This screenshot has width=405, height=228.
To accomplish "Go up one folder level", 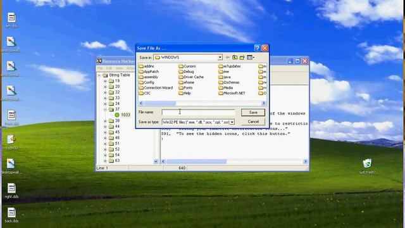I will [235, 58].
